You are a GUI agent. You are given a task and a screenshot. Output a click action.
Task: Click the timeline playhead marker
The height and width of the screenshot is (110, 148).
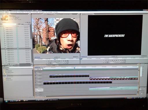tap(75, 68)
